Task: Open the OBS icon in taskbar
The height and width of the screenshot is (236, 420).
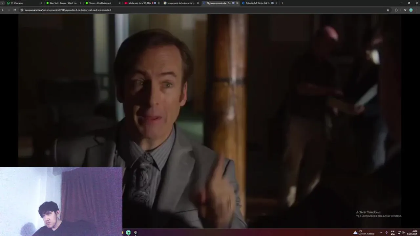Action: 136,232
